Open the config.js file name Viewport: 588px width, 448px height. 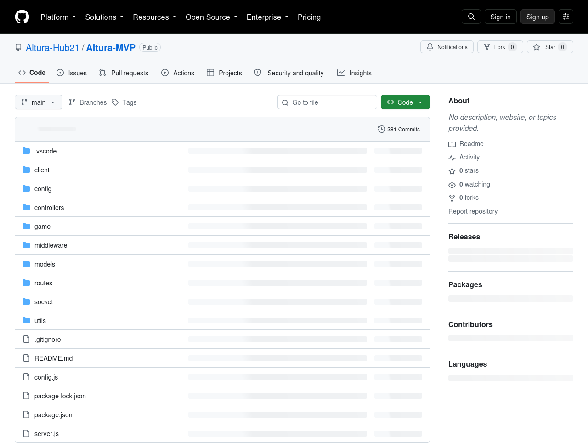tap(46, 377)
